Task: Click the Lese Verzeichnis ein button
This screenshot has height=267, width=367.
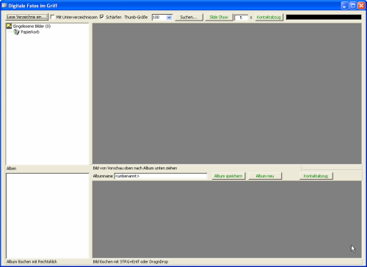Action: [26, 17]
